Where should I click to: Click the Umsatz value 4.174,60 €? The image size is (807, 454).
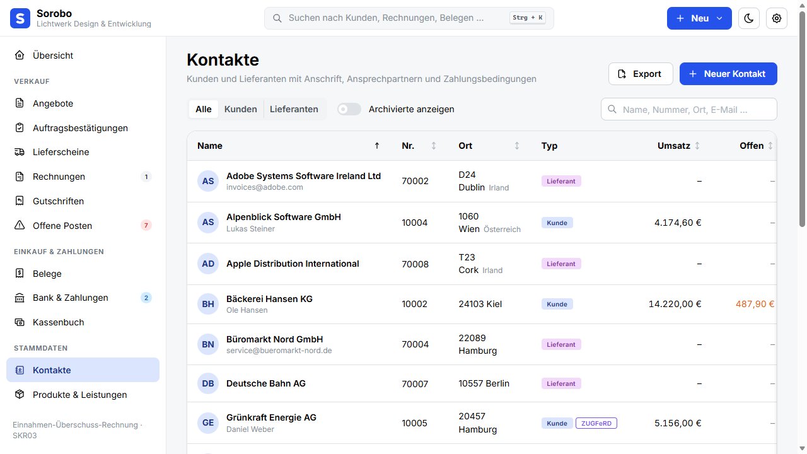(x=678, y=223)
